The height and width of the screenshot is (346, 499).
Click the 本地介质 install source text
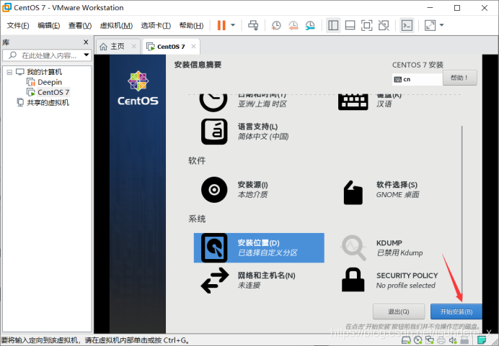pos(252,195)
